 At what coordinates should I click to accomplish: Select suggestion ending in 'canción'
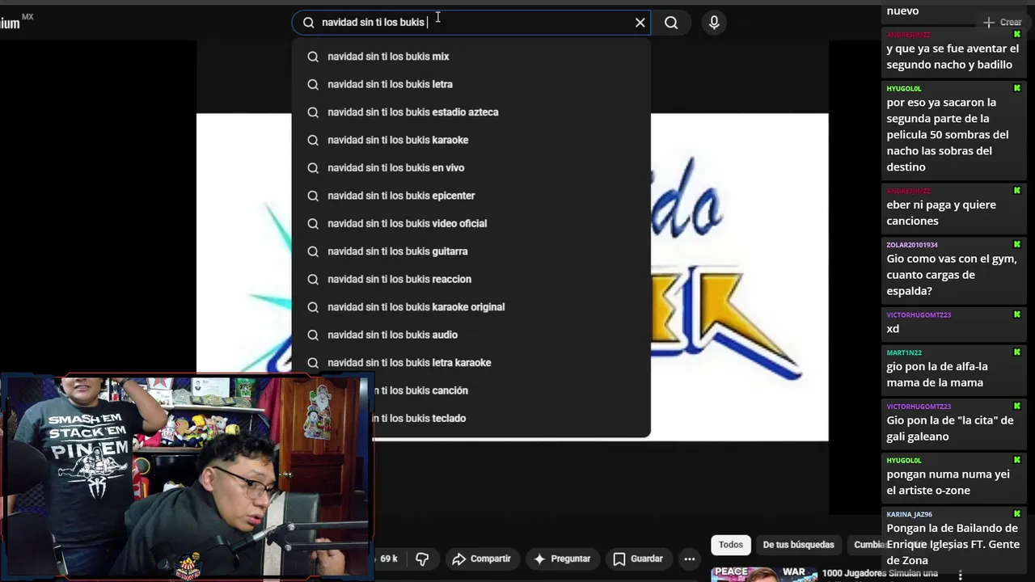click(511, 390)
